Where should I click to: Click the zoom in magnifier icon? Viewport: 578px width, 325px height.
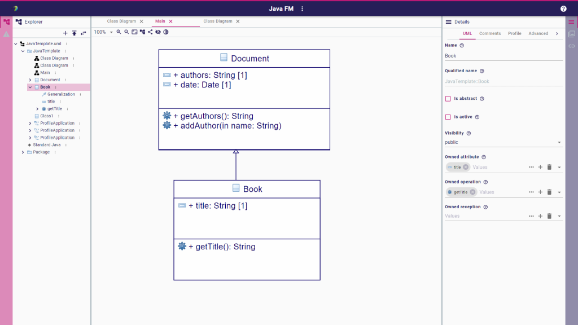[119, 32]
